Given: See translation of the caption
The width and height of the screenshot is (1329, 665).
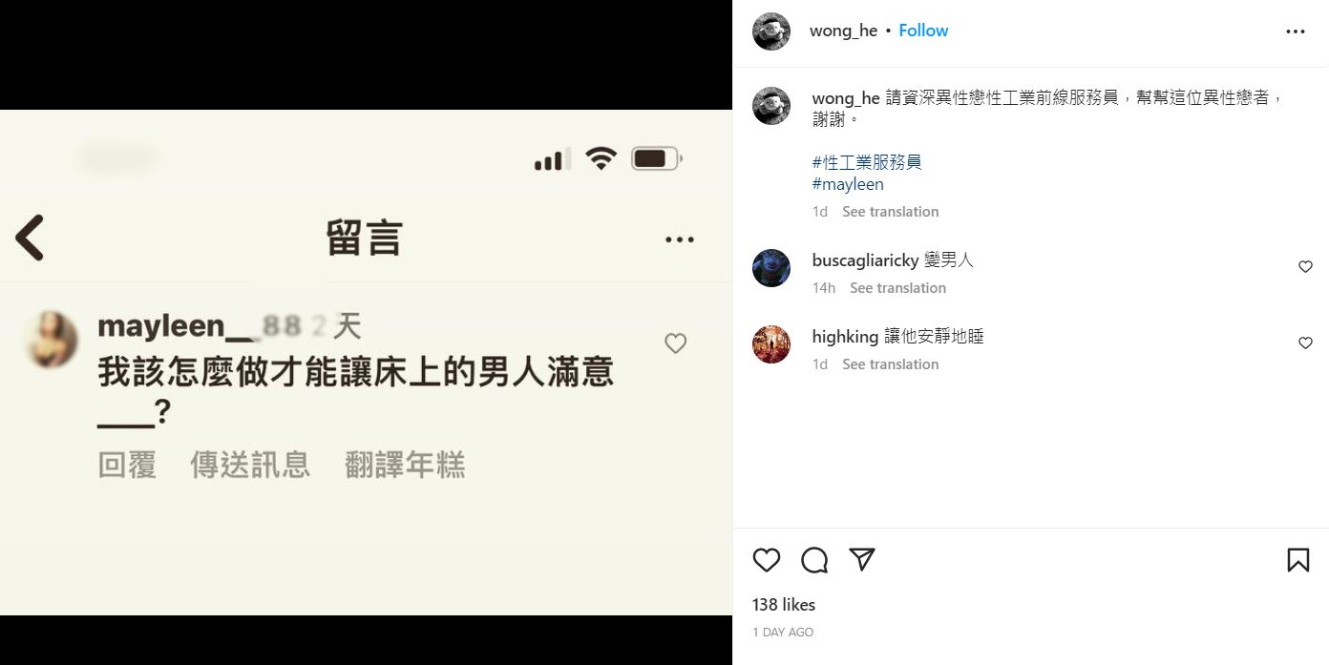Looking at the screenshot, I should click(x=890, y=212).
